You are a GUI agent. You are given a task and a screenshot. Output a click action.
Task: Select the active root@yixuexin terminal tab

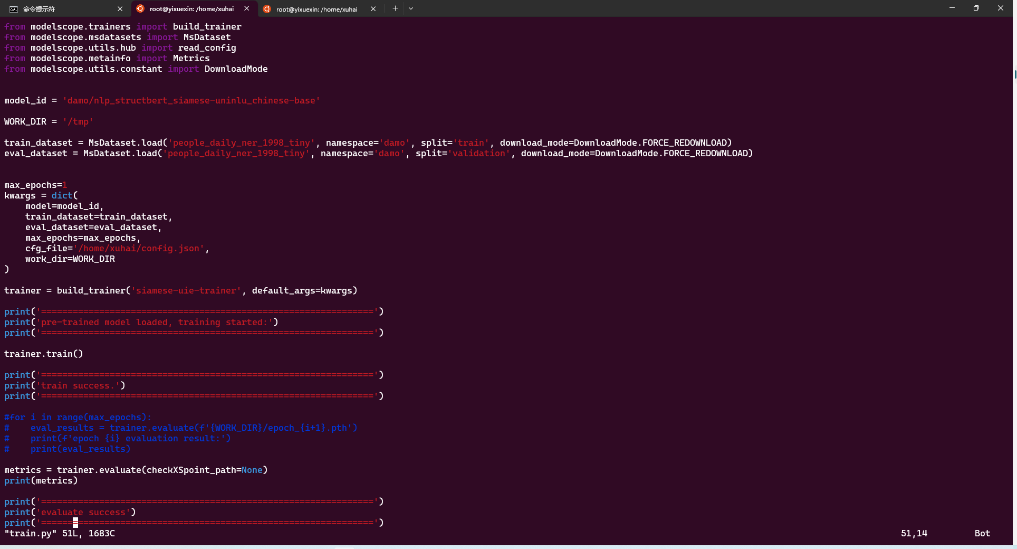[193, 9]
